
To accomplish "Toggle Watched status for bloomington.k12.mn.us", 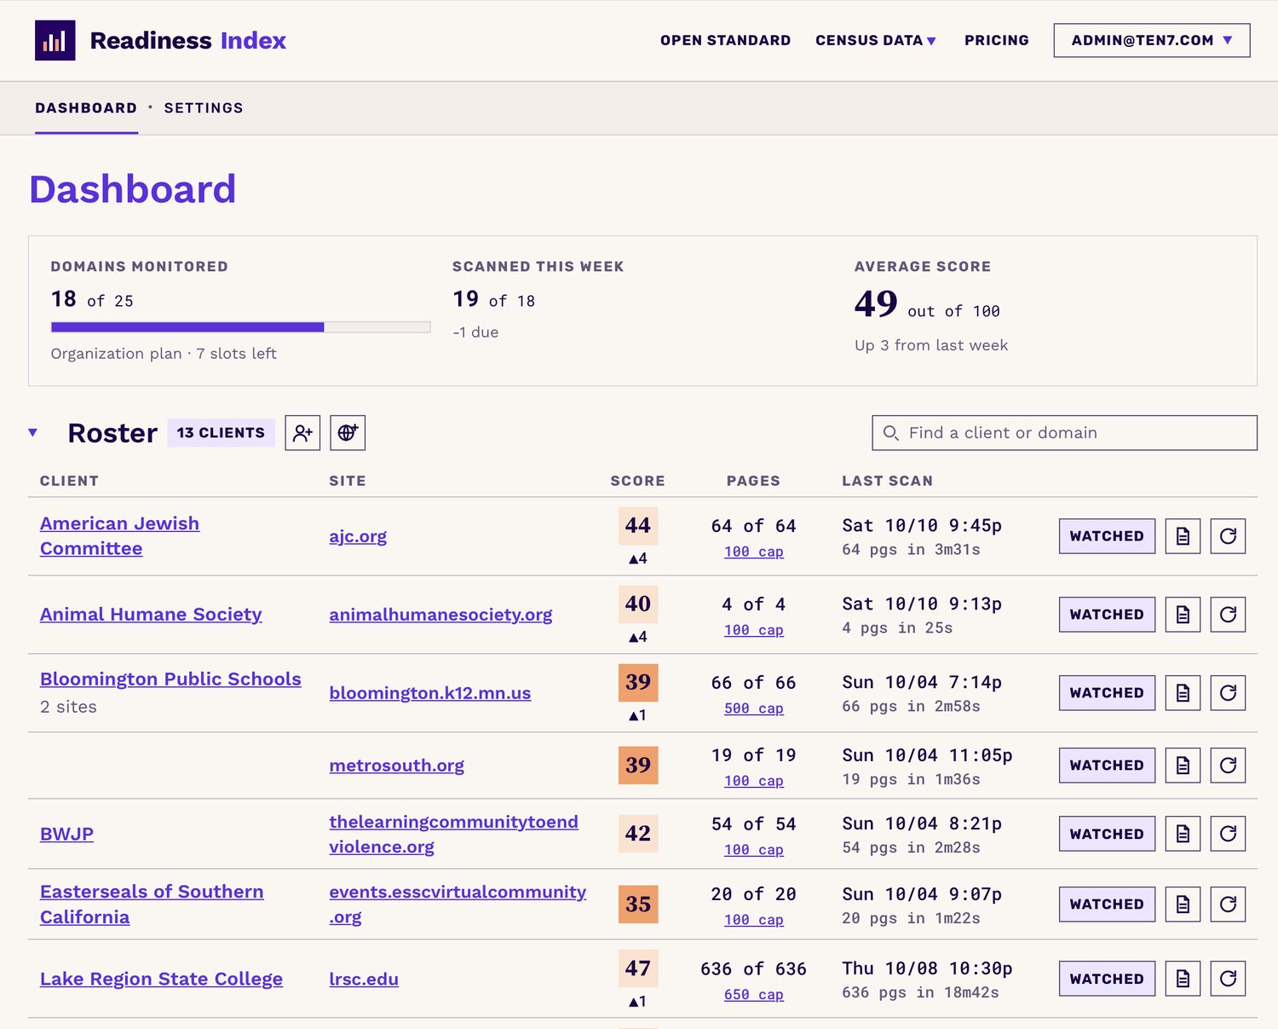I will coord(1107,693).
